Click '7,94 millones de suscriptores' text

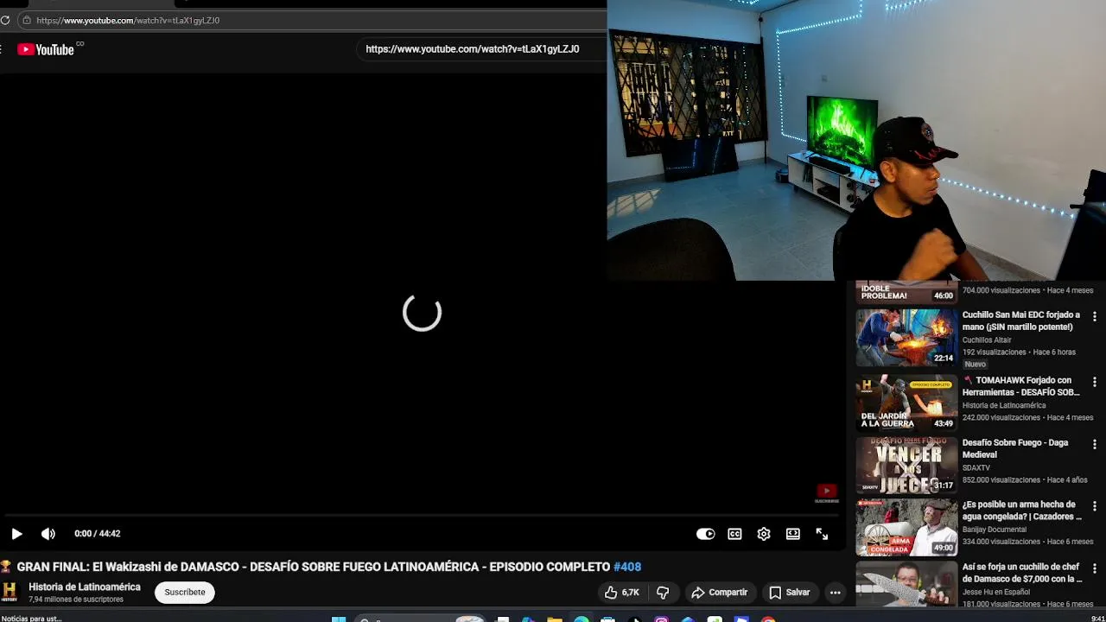[76, 600]
